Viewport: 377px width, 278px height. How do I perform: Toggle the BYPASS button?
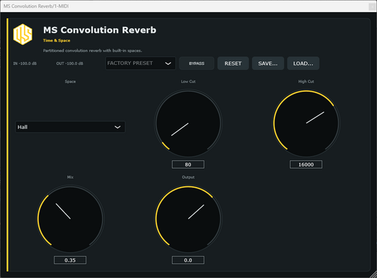(197, 64)
